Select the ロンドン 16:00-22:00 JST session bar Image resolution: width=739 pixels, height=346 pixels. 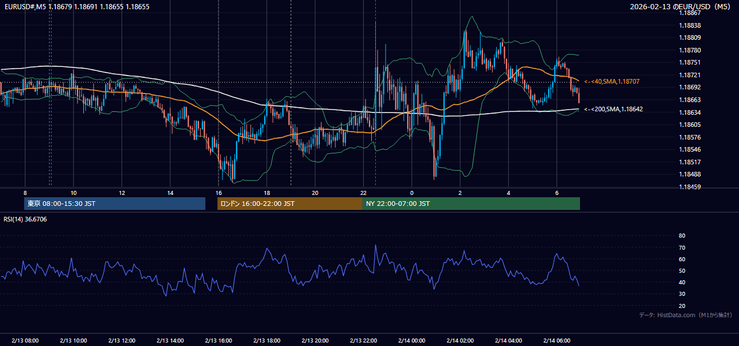[290, 204]
